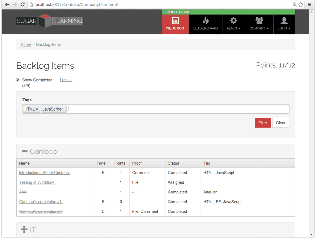The image size is (316, 239).
Task: Remove the HTML tag with its x
Action: [37, 109]
